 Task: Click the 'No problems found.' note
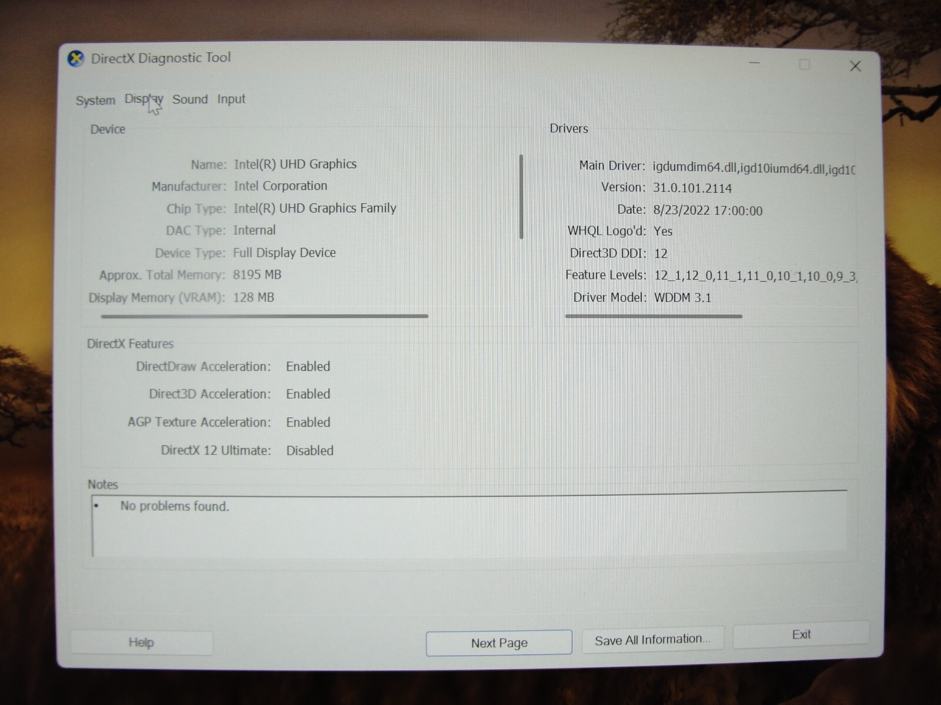pyautogui.click(x=175, y=506)
